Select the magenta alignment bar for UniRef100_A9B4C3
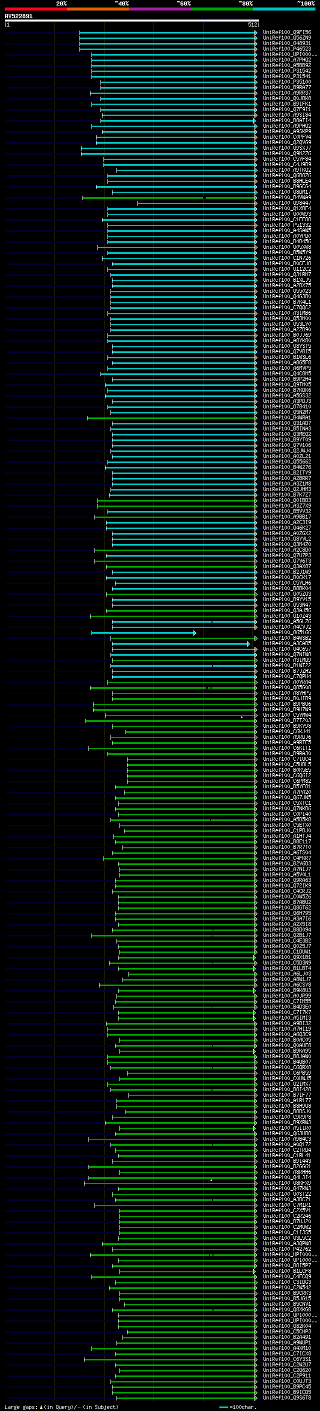This screenshot has width=320, height=1411. click(173, 1139)
